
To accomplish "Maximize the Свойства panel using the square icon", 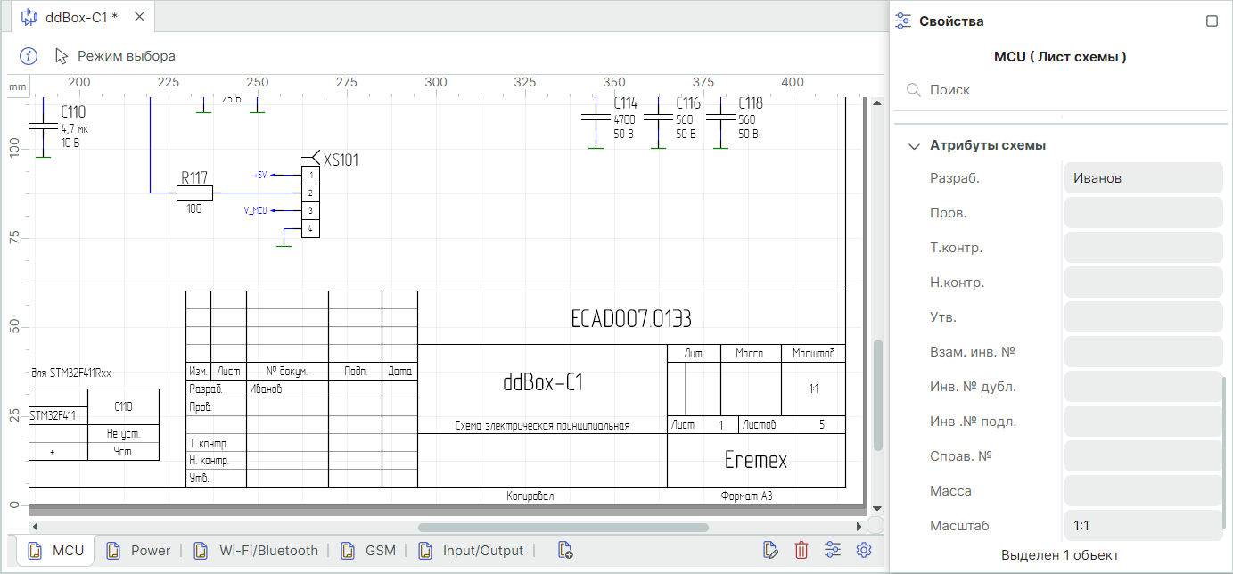I will pos(1212,20).
